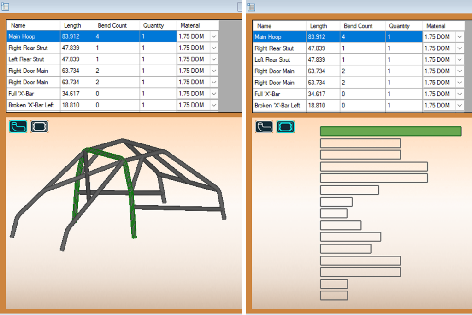This screenshot has width=472, height=315.
Task: Click the active bar layout icon in the bar-chart panel
Action: tap(285, 127)
